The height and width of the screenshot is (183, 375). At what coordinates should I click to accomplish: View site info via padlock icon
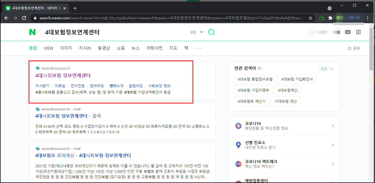click(x=35, y=18)
